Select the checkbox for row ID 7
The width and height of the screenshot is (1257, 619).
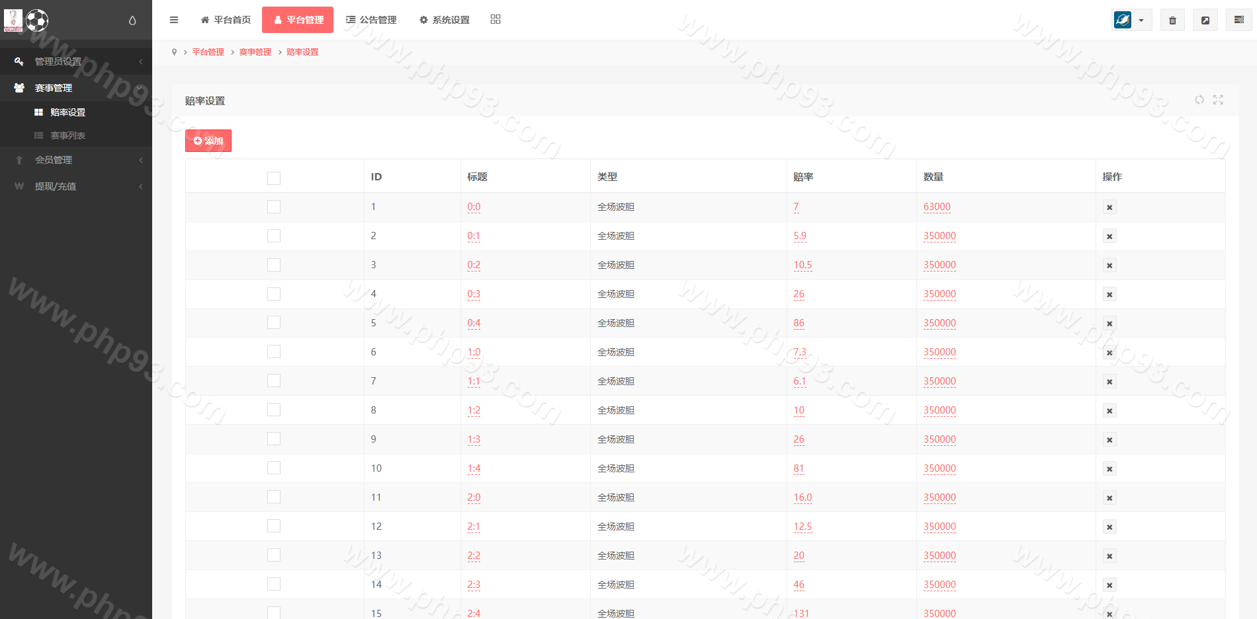(274, 381)
